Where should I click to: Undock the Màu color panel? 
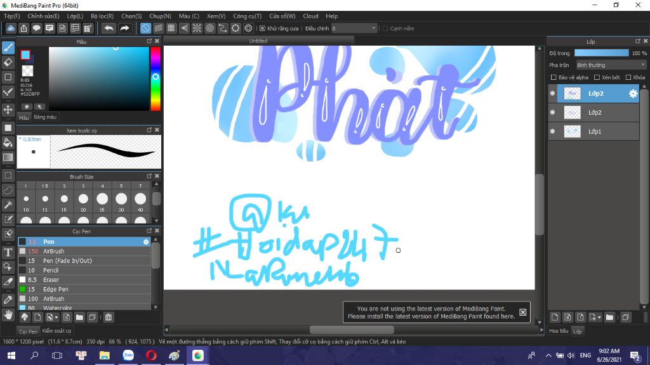tap(149, 41)
